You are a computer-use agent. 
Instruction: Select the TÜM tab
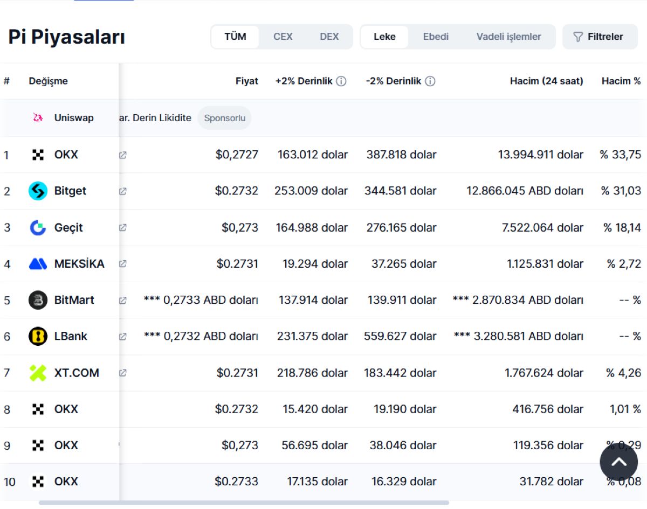click(235, 37)
